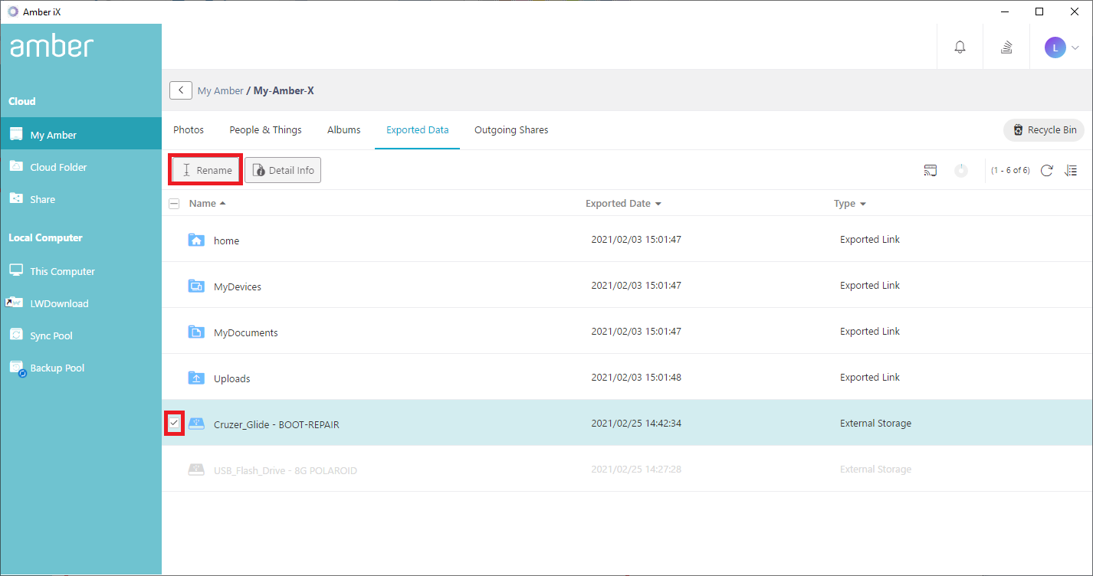Click the My Amber breadcrumb link
Image resolution: width=1093 pixels, height=576 pixels.
[221, 90]
